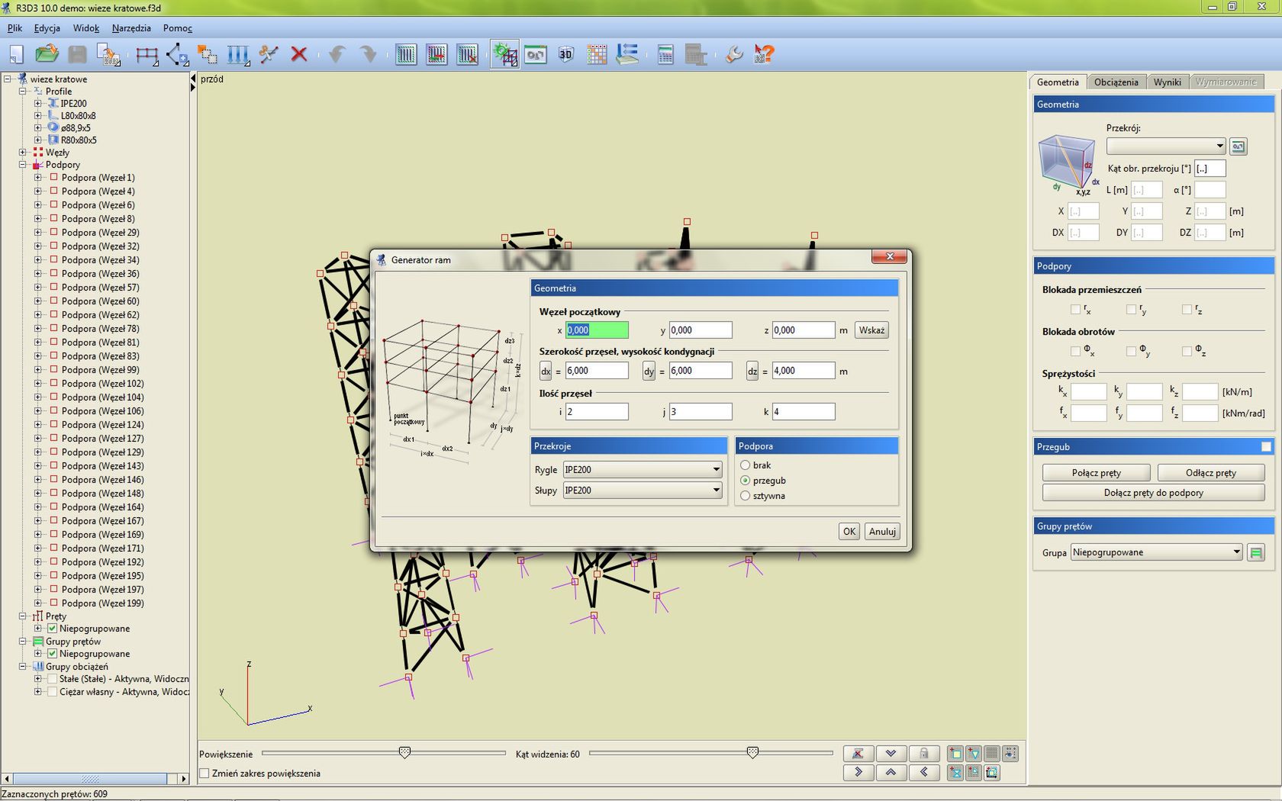The height and width of the screenshot is (801, 1282).
Task: Click the 'Kąt widzenia' slider handle
Action: pos(752,753)
